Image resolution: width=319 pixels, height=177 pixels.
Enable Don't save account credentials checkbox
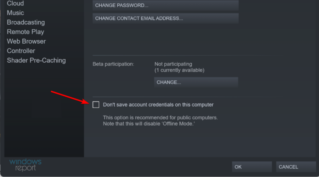[x=96, y=105]
